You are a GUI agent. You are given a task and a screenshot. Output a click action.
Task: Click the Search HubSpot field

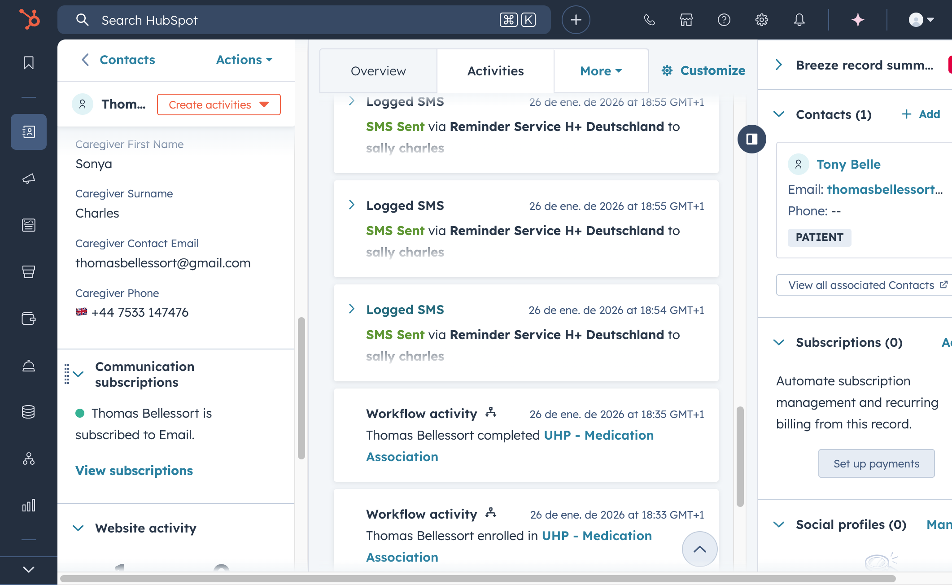coord(304,20)
